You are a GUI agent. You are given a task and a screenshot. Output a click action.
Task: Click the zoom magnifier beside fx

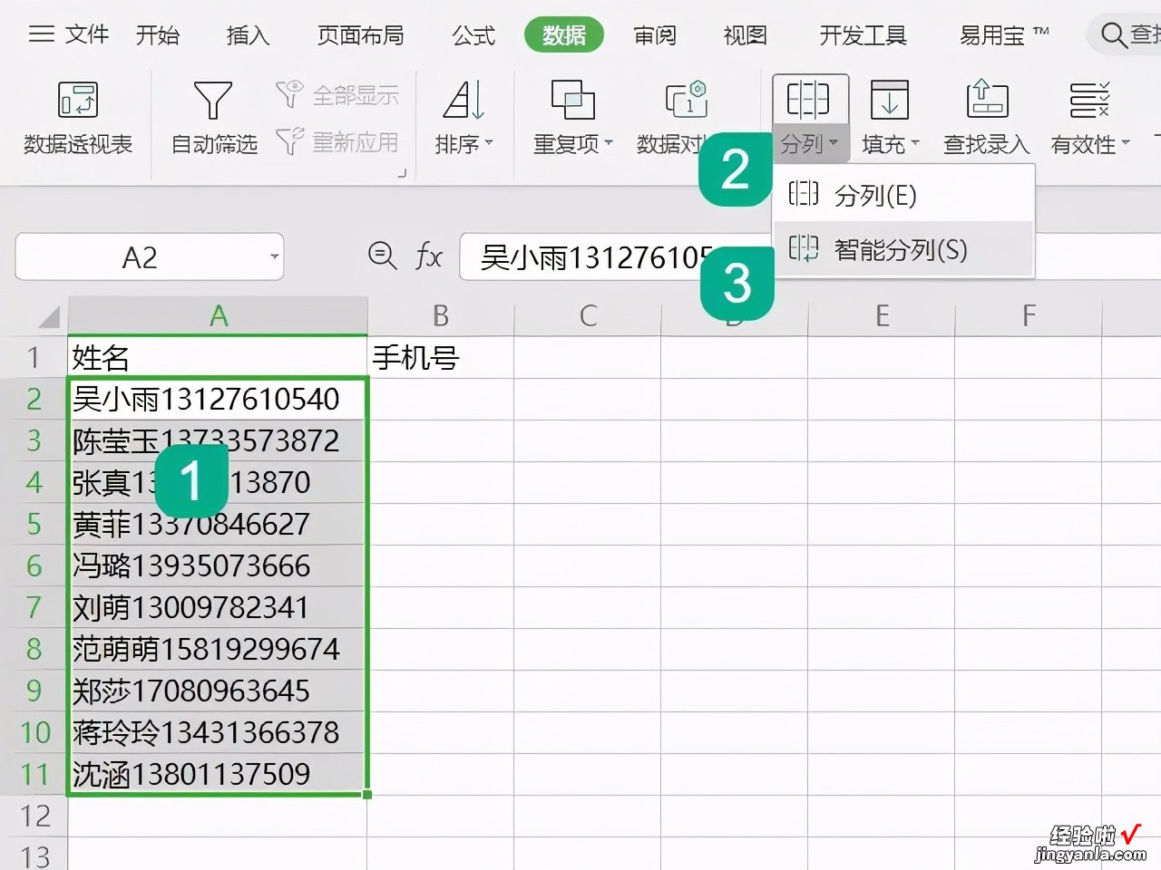click(383, 256)
